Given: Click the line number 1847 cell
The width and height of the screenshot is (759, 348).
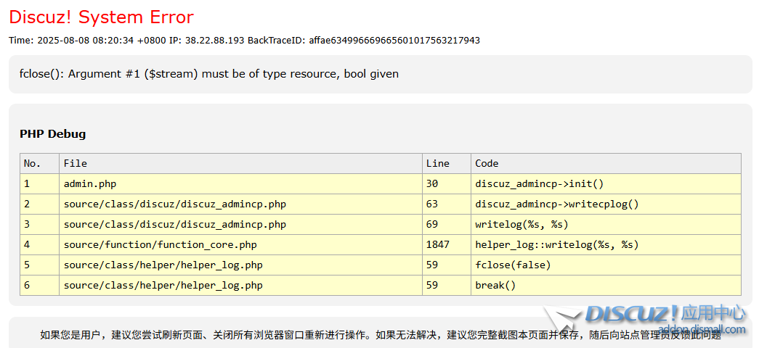Looking at the screenshot, I should (446, 244).
